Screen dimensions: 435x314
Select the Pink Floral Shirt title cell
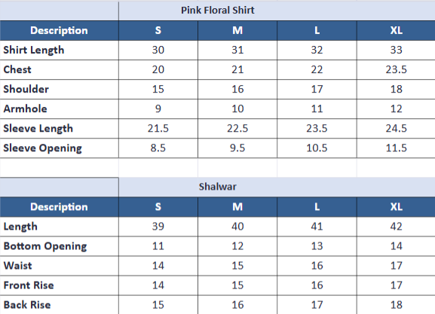[277, 11]
